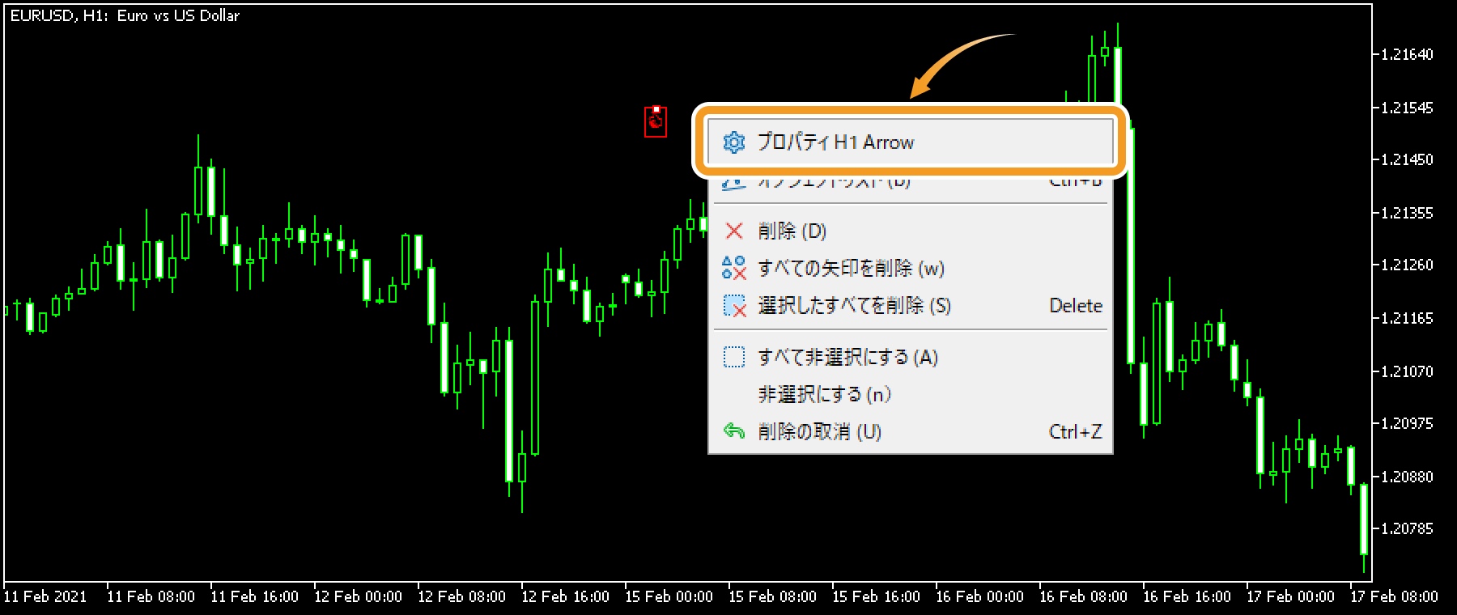Click shapes icon beside すべての矢印を削除

734,268
